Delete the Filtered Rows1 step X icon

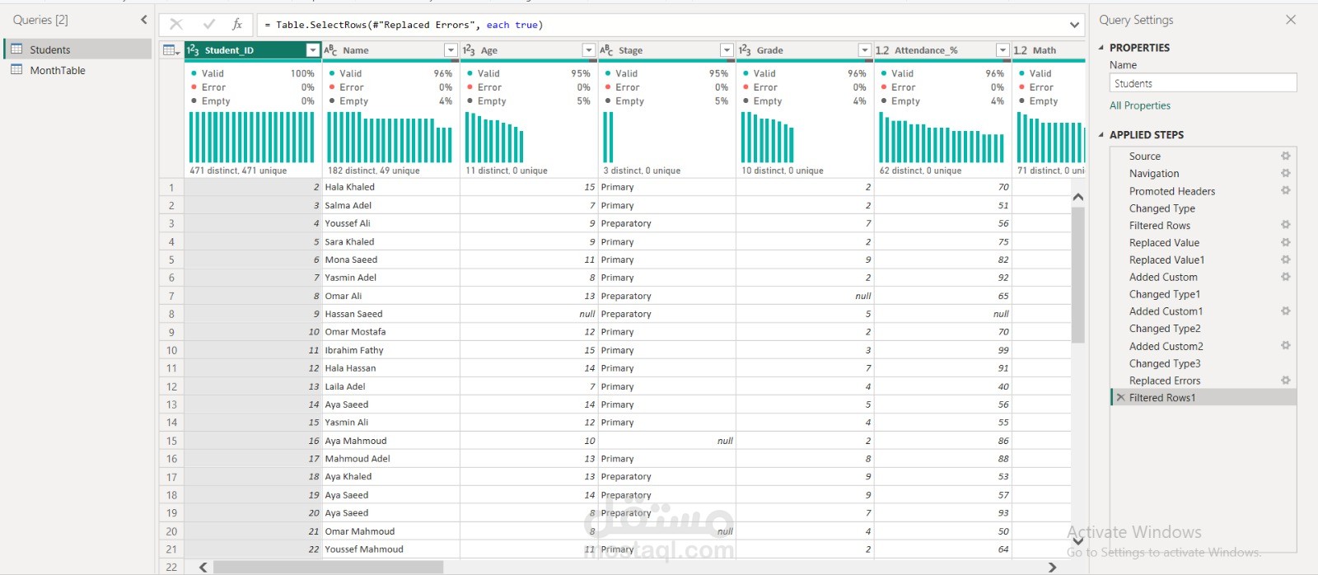(1120, 398)
